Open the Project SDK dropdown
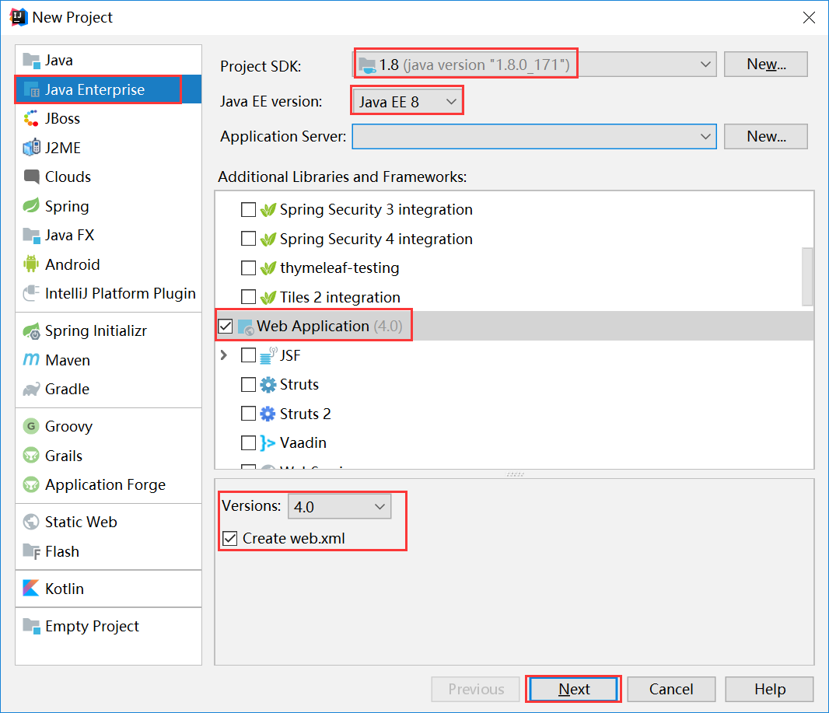Viewport: 829px width, 713px height. (534, 65)
